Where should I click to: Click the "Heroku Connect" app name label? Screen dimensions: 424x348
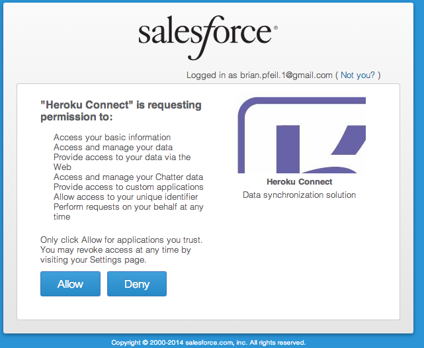(299, 182)
